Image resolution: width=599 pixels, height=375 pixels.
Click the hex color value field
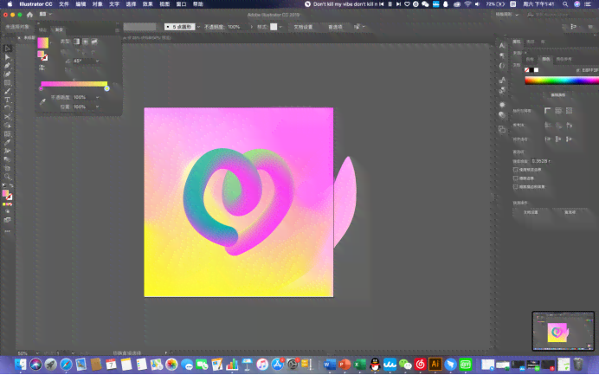coord(589,70)
